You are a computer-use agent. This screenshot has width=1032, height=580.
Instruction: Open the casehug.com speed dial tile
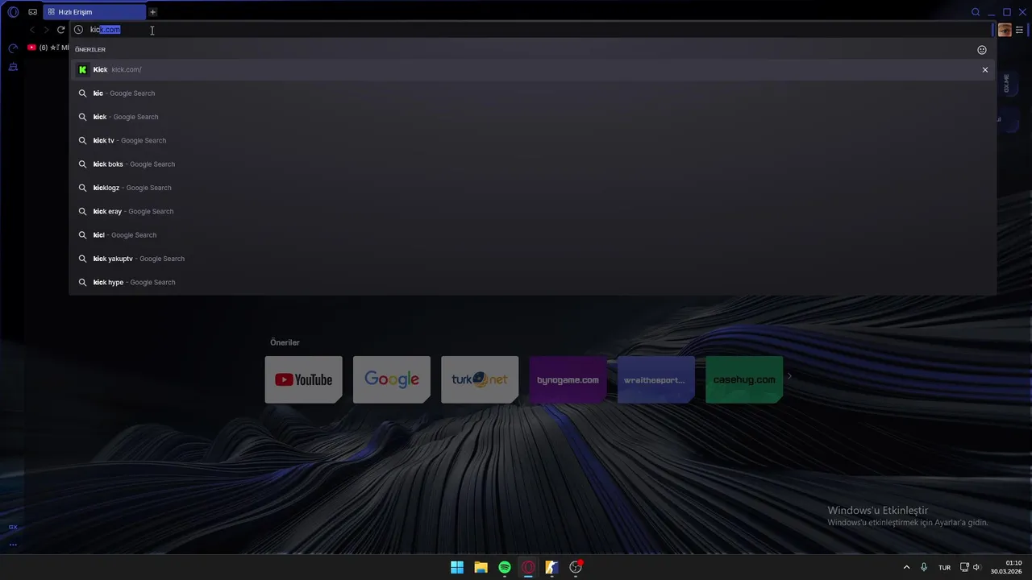tap(744, 379)
